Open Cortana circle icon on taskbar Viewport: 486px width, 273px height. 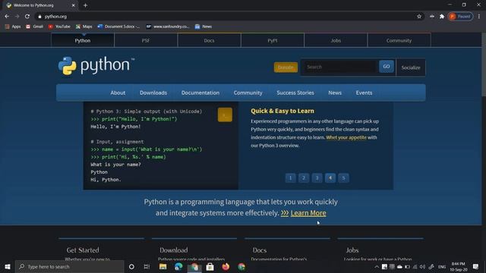[131, 266]
